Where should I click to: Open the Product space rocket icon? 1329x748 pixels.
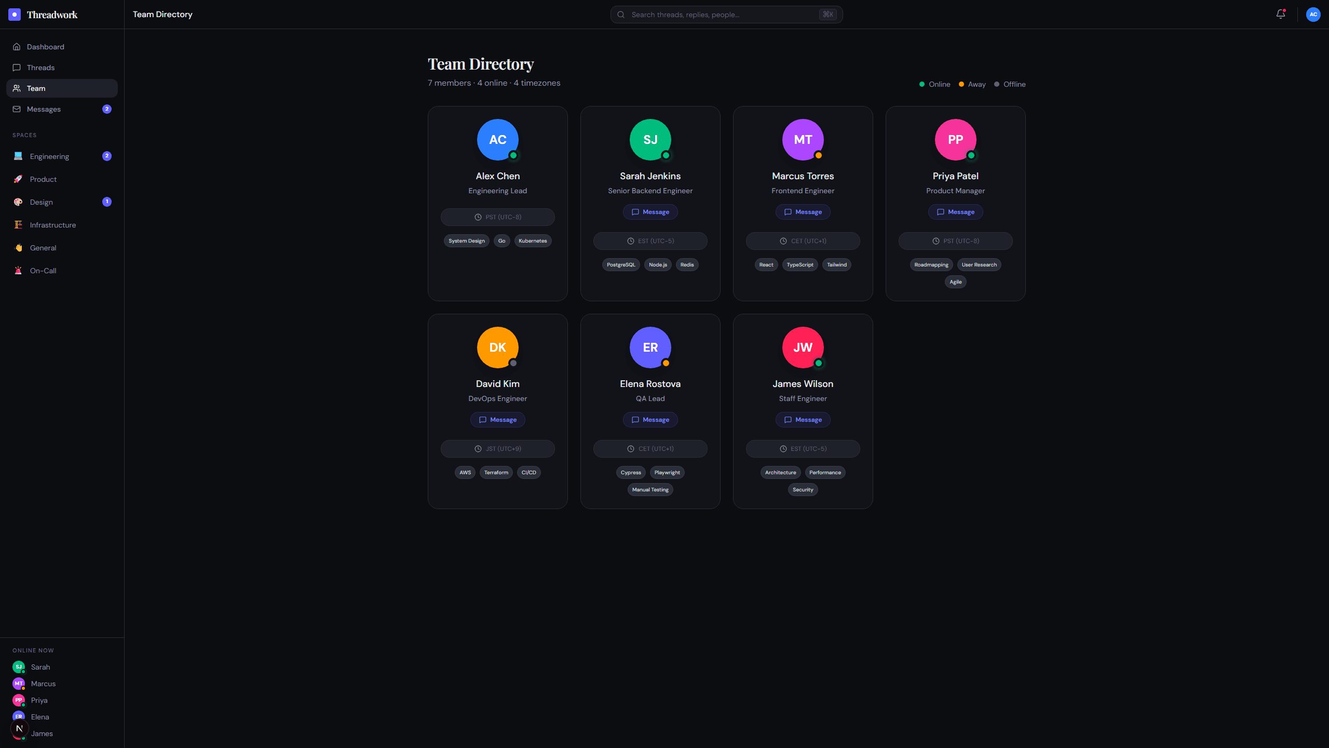[x=18, y=179]
